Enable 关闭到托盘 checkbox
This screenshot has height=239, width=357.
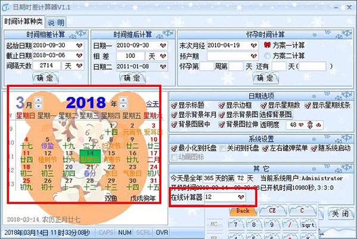pyautogui.click(x=223, y=149)
